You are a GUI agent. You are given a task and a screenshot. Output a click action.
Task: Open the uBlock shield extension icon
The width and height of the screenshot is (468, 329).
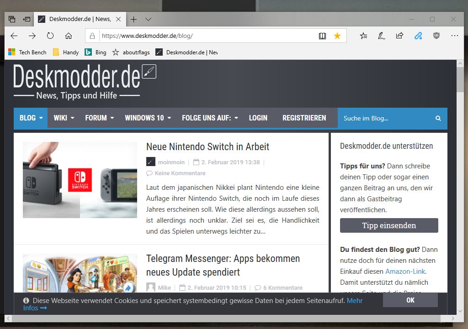tap(436, 36)
